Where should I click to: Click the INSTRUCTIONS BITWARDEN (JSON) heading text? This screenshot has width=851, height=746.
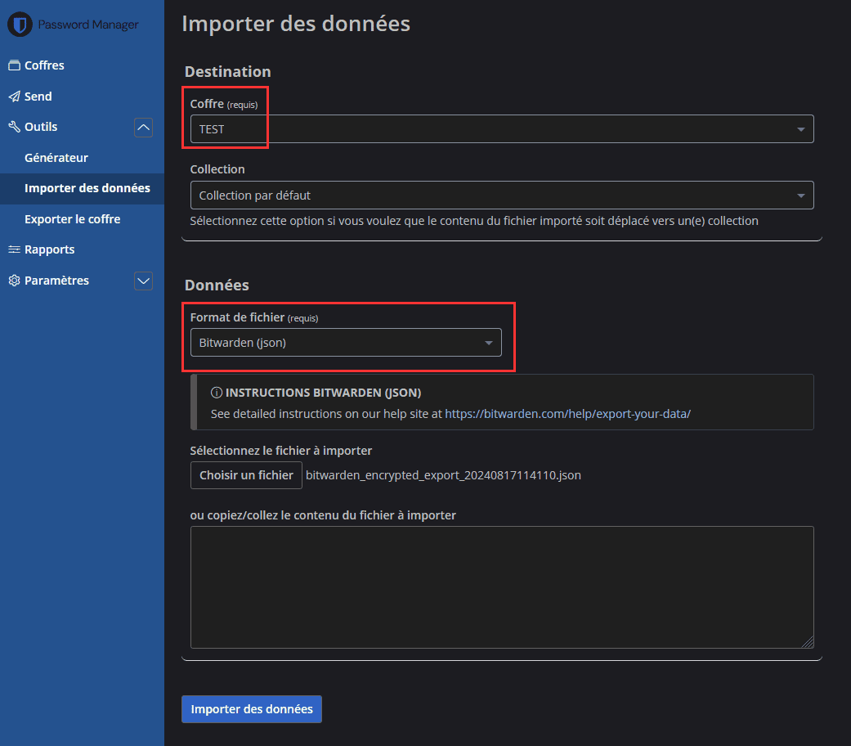[x=324, y=393]
